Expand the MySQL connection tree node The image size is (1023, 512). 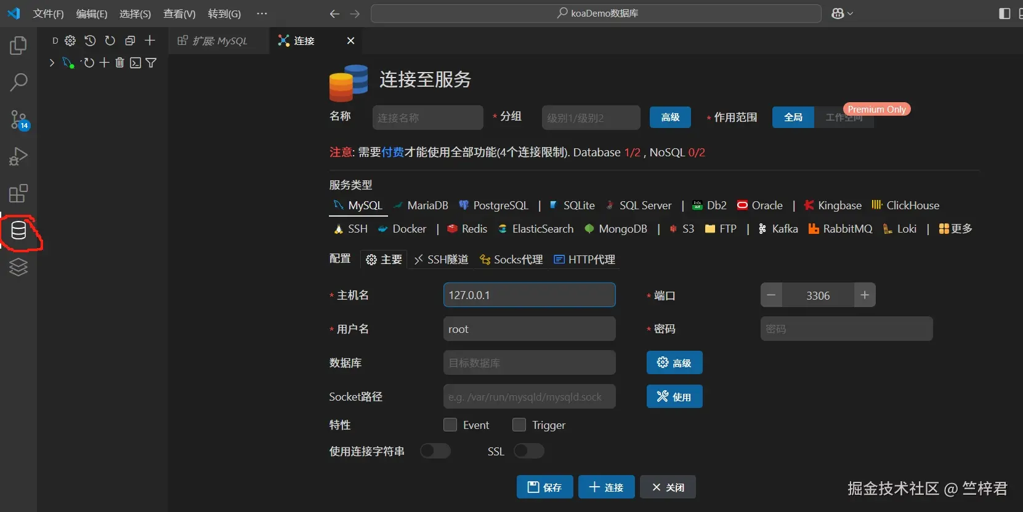pyautogui.click(x=52, y=63)
